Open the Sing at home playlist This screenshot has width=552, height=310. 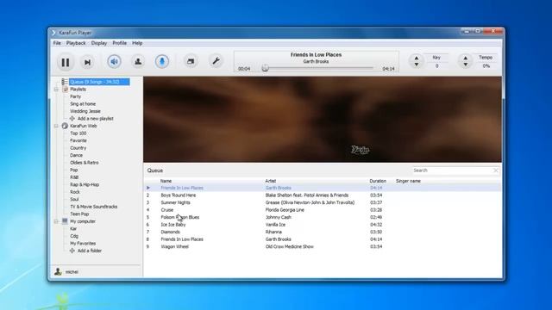(83, 104)
